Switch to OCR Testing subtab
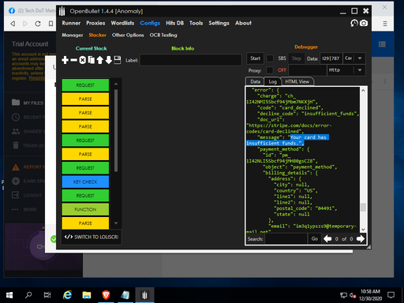This screenshot has height=303, width=404. tap(163, 36)
